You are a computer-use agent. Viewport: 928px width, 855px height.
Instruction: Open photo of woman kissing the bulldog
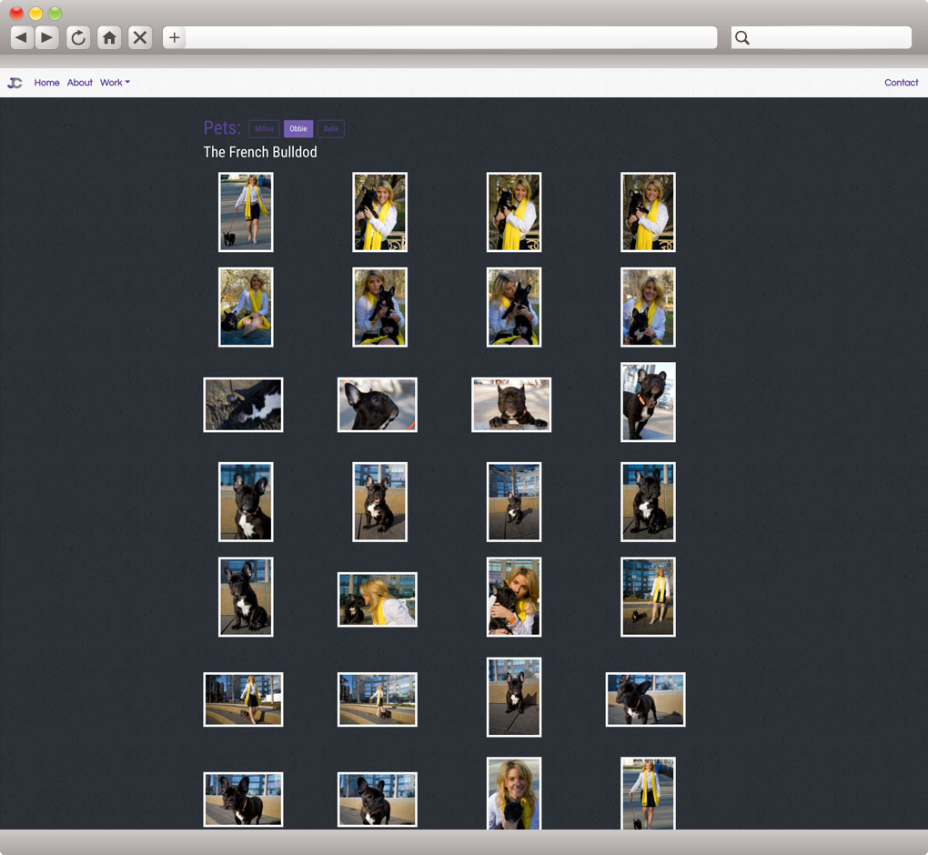pos(377,599)
